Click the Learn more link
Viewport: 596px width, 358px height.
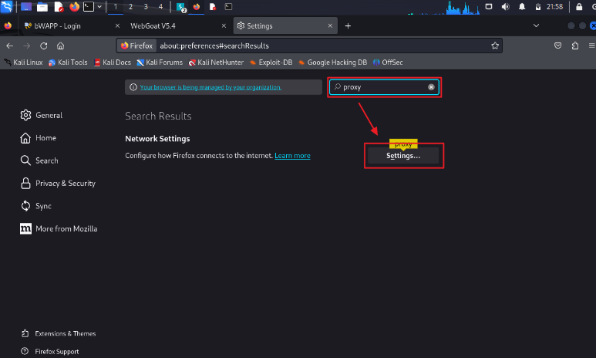(292, 156)
